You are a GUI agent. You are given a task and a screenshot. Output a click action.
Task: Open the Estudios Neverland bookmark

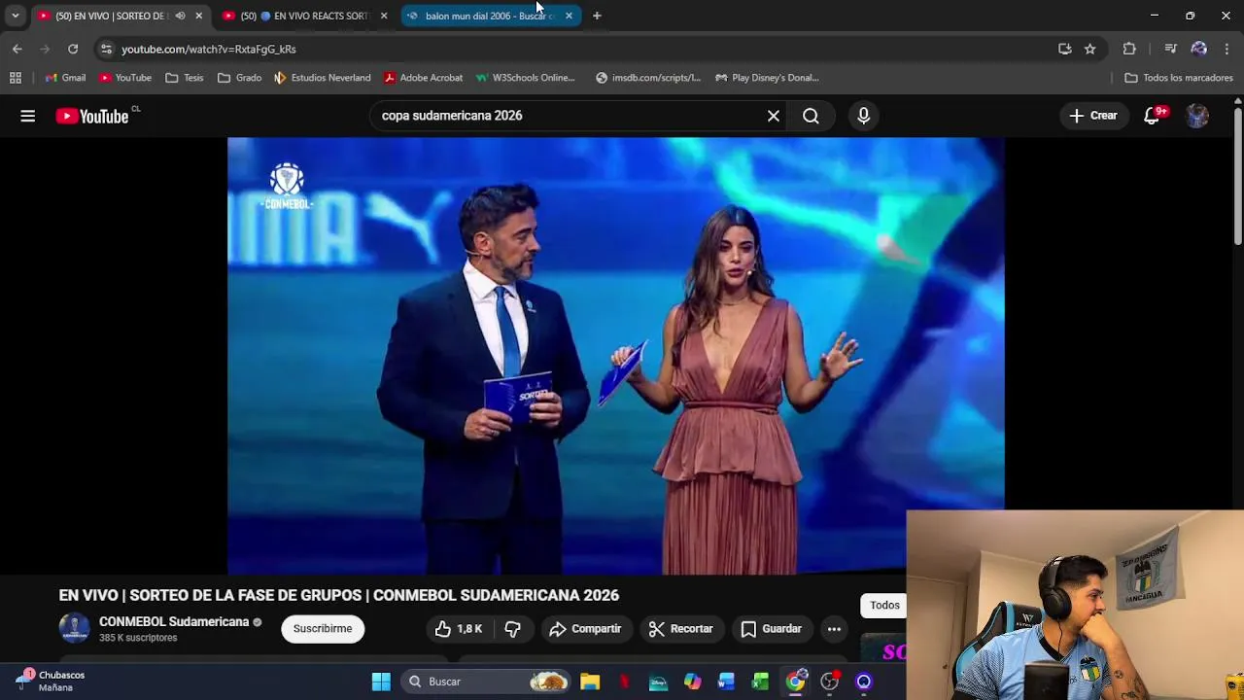[323, 78]
